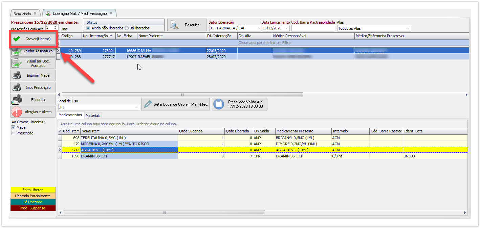
Task: Click the Cód. Barra Rastreabilidade input field
Action: [313, 28]
